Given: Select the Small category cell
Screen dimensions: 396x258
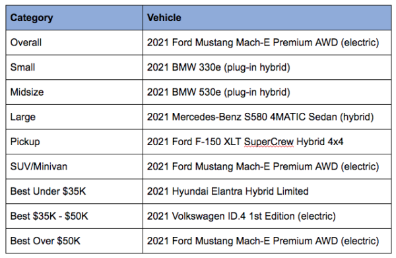Looking at the screenshot, I should (74, 67).
